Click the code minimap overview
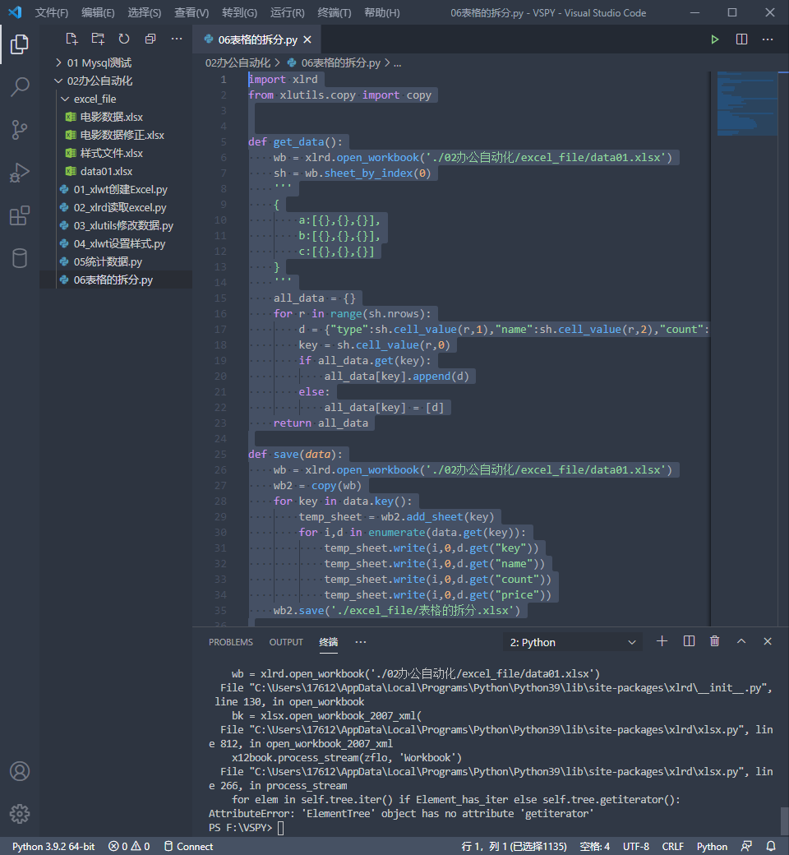The height and width of the screenshot is (855, 789). click(x=747, y=104)
